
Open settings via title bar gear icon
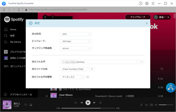pos(147,4)
